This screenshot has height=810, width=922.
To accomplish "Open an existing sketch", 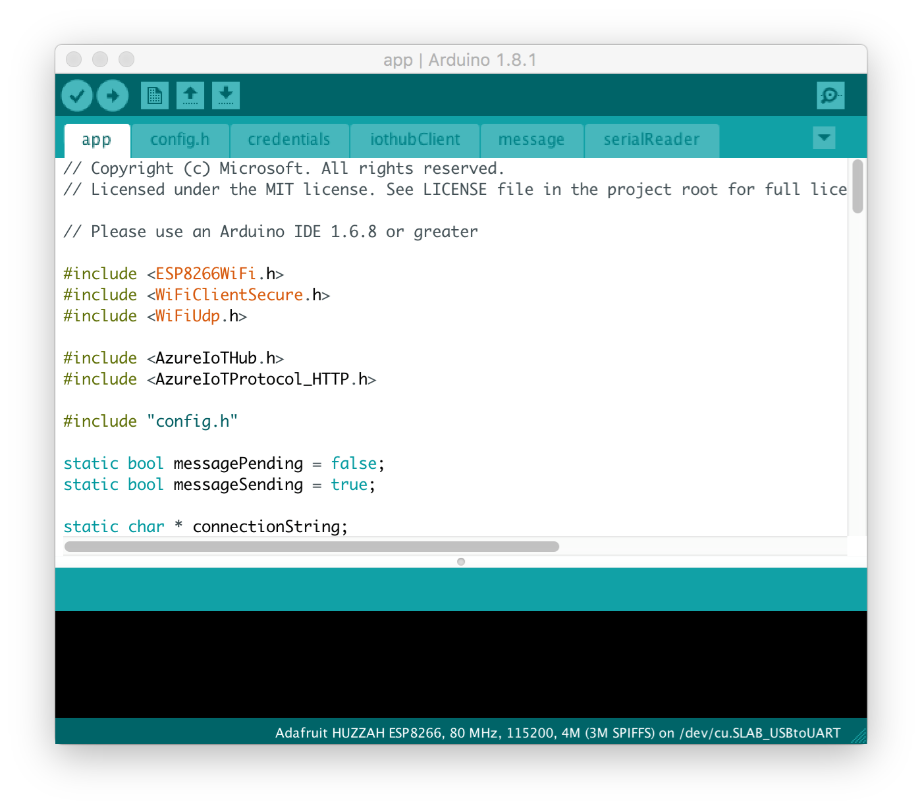I will coord(190,95).
